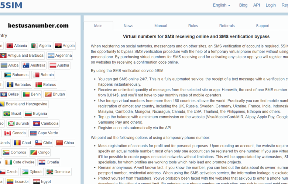
Task: Click the Croatia flag icon
Action: pos(42,162)
